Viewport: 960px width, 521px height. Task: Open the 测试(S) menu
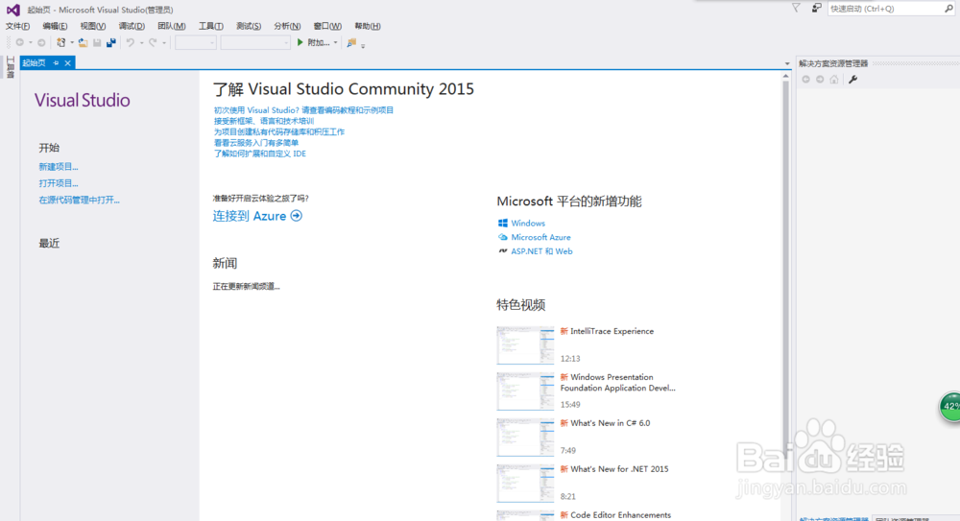249,26
